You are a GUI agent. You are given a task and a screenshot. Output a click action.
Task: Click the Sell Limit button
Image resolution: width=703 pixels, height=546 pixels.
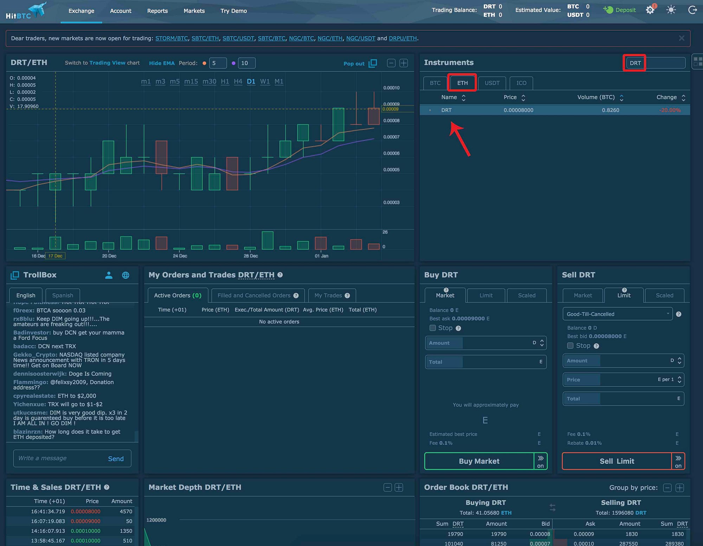[617, 461]
